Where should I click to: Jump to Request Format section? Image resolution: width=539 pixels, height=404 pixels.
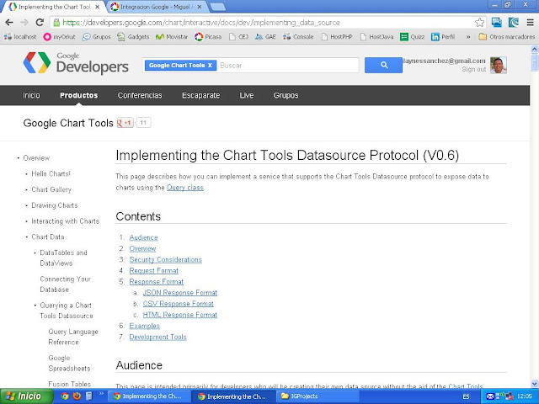pos(153,271)
